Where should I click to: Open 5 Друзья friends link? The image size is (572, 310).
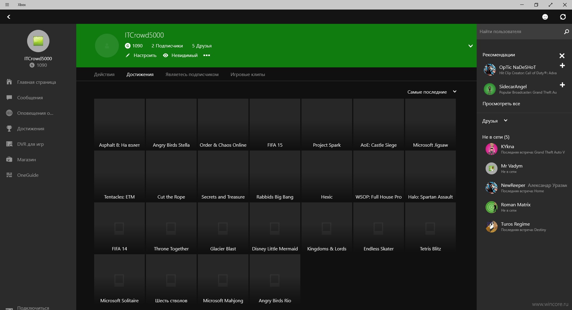click(202, 46)
